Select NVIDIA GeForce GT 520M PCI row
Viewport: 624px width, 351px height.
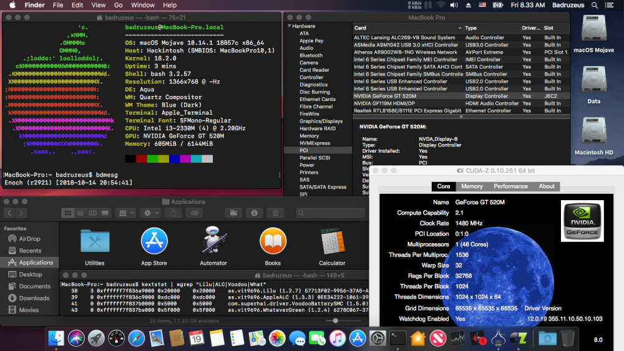(x=461, y=96)
